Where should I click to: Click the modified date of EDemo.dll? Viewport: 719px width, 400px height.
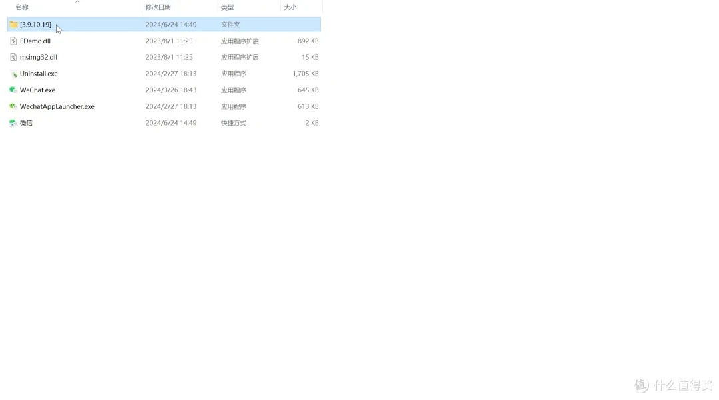pyautogui.click(x=169, y=41)
